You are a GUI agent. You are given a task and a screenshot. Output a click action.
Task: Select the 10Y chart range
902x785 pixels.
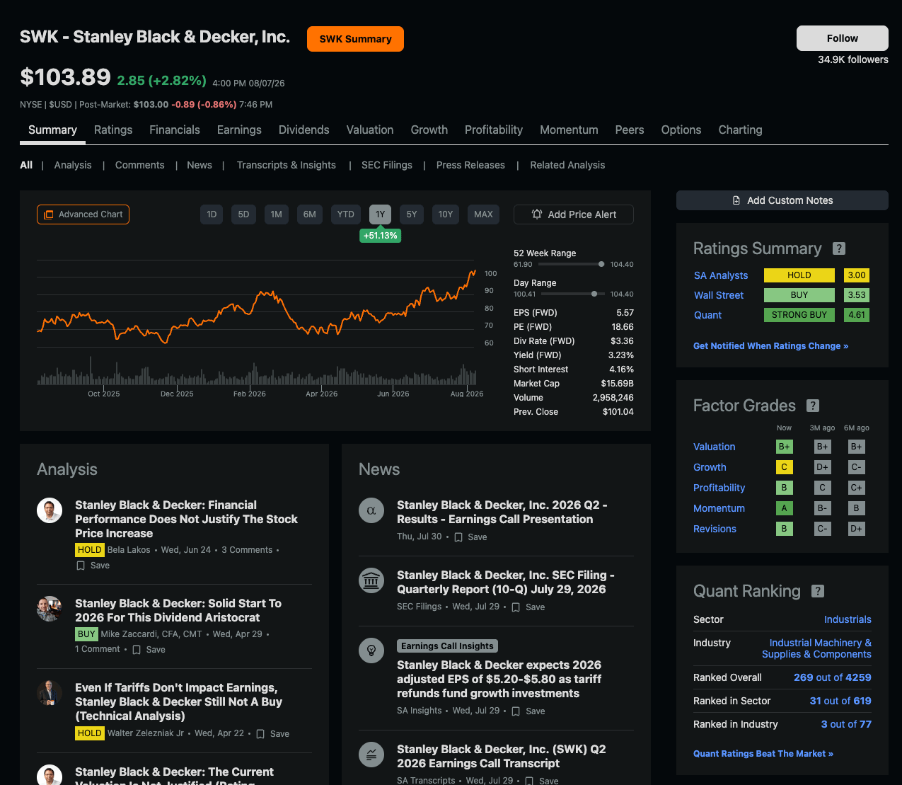pyautogui.click(x=446, y=214)
